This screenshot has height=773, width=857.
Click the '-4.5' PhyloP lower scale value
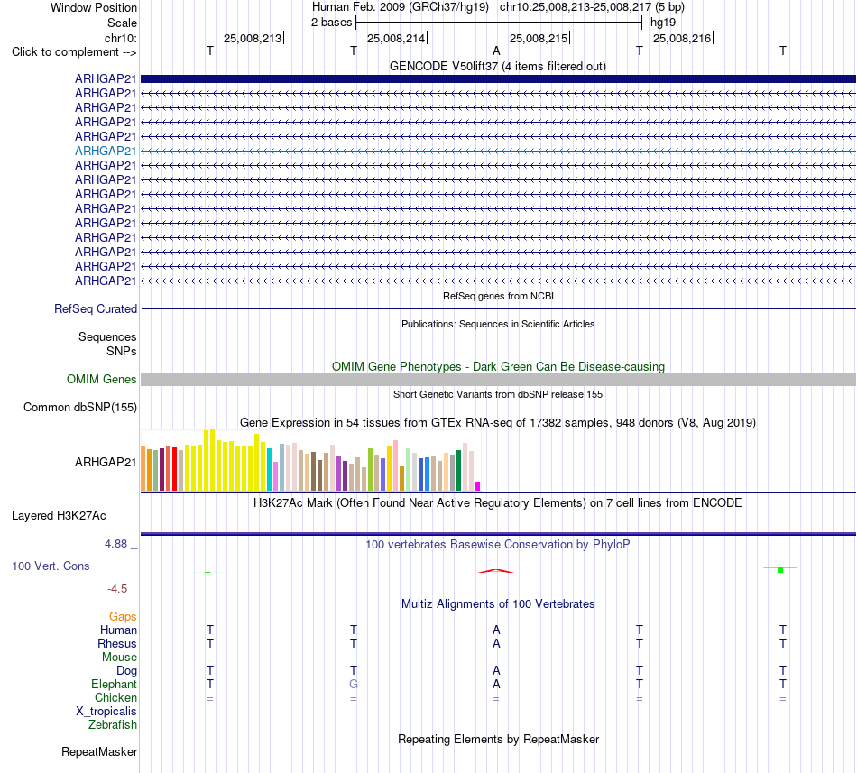[x=117, y=588]
